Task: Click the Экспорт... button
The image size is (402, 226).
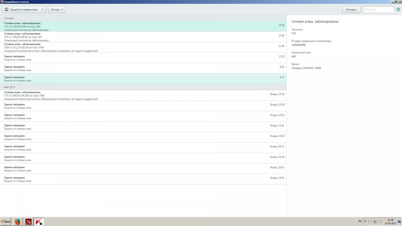Action: coord(351,10)
